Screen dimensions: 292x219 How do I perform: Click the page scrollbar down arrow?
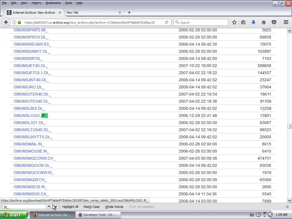290,200
